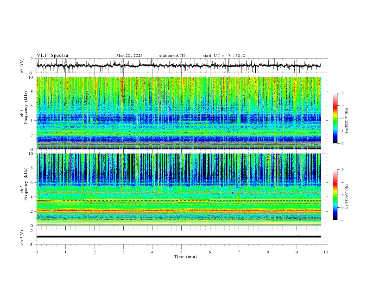The height and width of the screenshot is (283, 367).
Task: Click time axis tick label "7"
Action: [239, 252]
